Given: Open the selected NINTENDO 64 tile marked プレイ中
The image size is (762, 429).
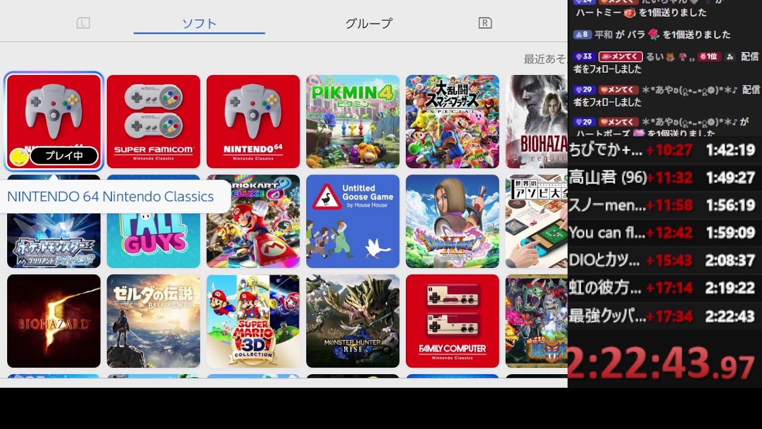Looking at the screenshot, I should (54, 122).
